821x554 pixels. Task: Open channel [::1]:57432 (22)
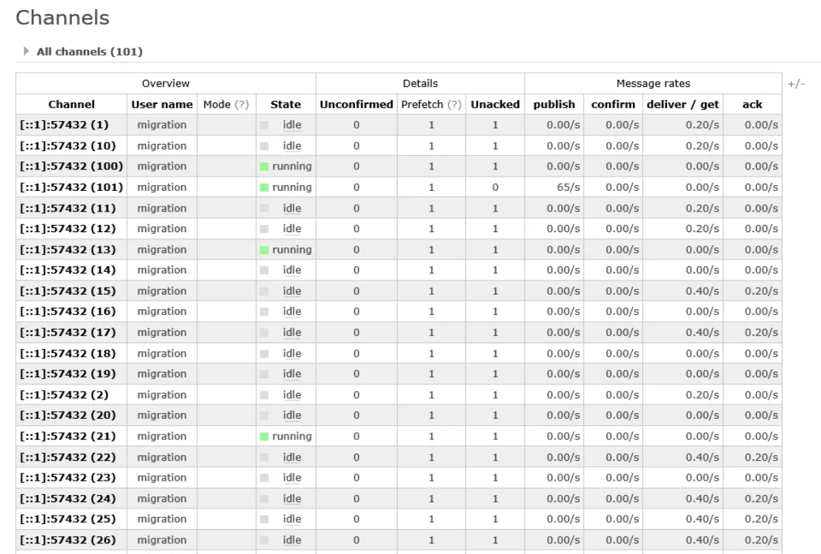pyautogui.click(x=68, y=456)
